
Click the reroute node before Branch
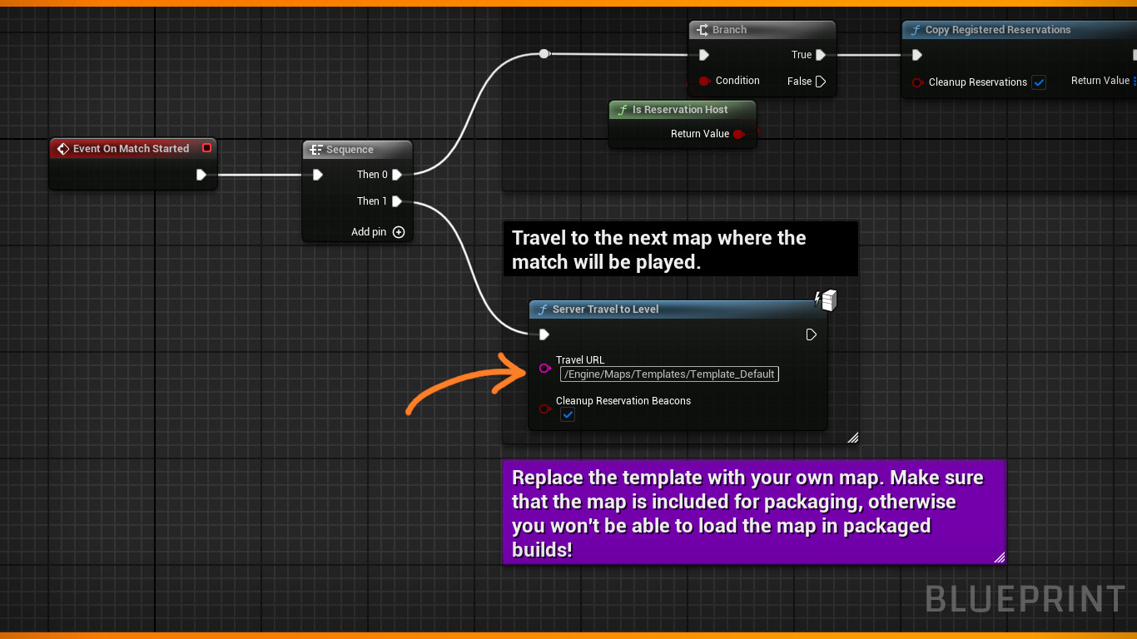click(x=544, y=53)
